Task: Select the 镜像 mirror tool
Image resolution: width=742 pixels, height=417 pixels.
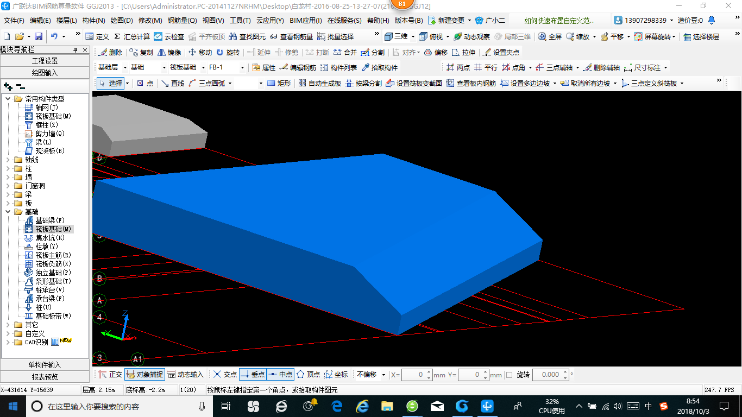Action: point(169,52)
